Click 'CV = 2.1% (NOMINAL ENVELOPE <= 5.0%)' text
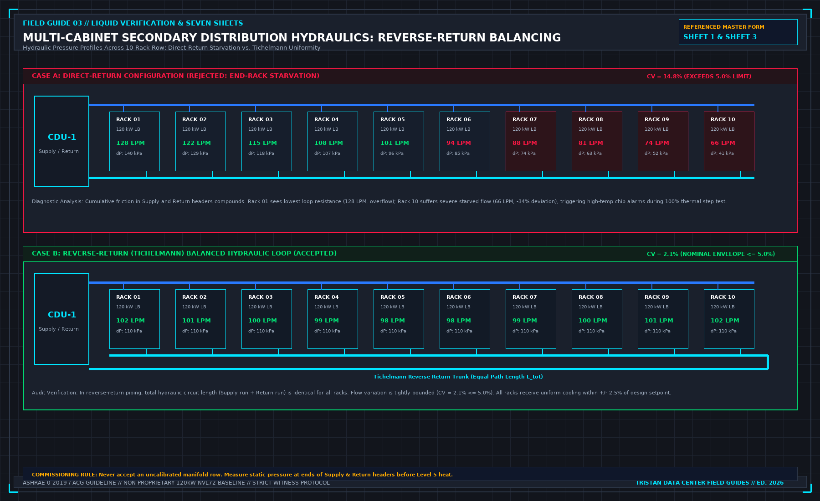The image size is (820, 501). click(x=711, y=254)
